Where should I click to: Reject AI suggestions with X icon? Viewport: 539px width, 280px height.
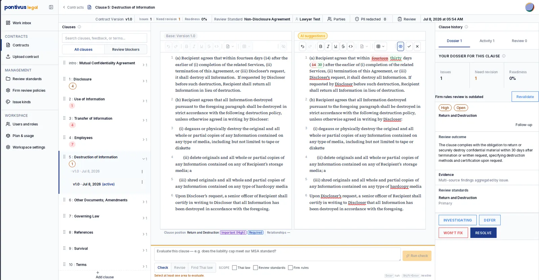(417, 46)
